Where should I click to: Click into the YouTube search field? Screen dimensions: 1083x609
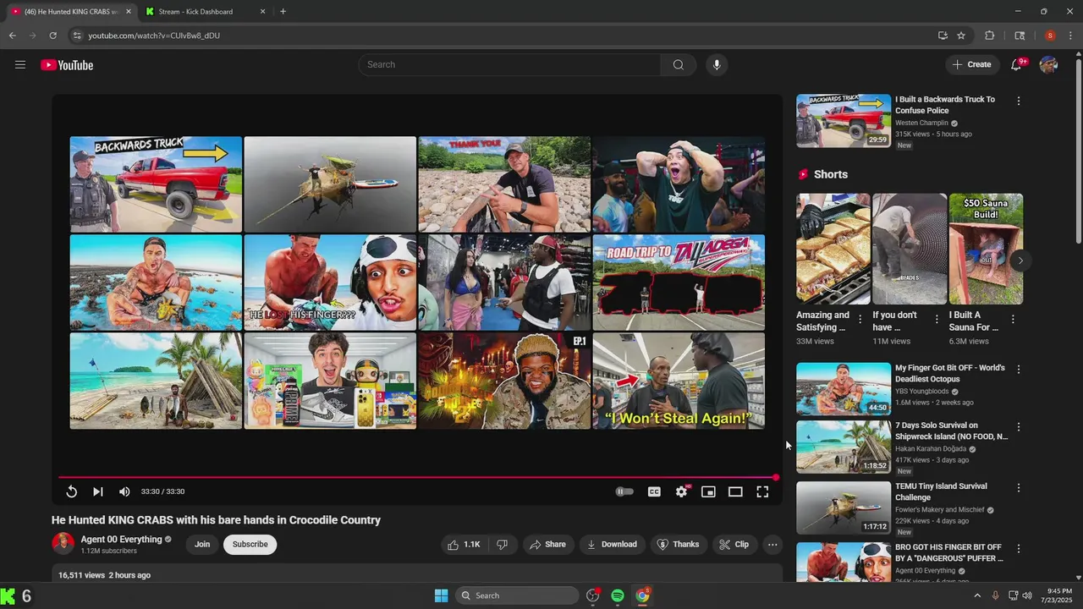pyautogui.click(x=509, y=65)
